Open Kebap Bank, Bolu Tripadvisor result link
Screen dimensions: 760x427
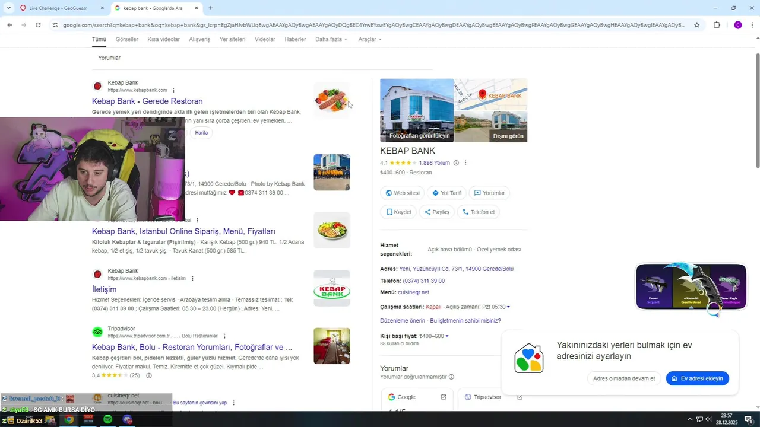[192, 348]
